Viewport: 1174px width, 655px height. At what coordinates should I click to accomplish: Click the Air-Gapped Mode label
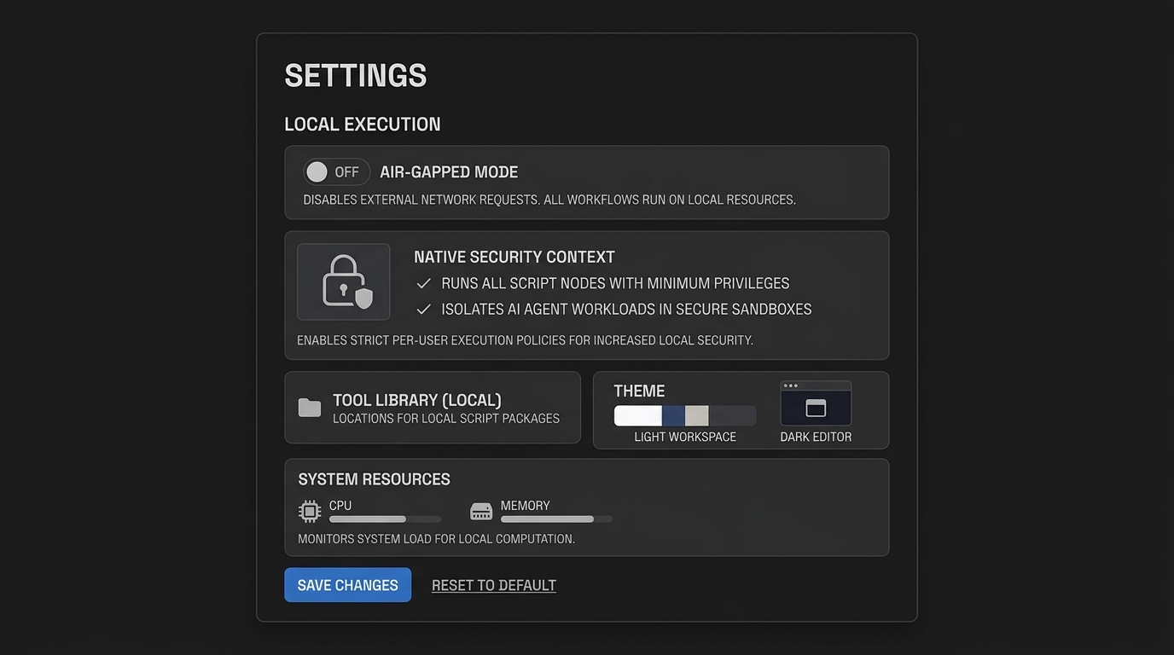[x=449, y=172]
